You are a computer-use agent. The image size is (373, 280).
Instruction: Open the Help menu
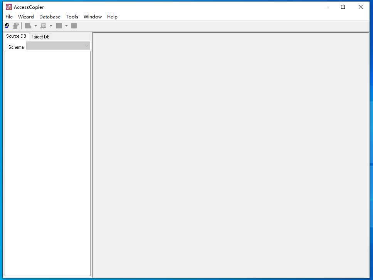(x=112, y=17)
